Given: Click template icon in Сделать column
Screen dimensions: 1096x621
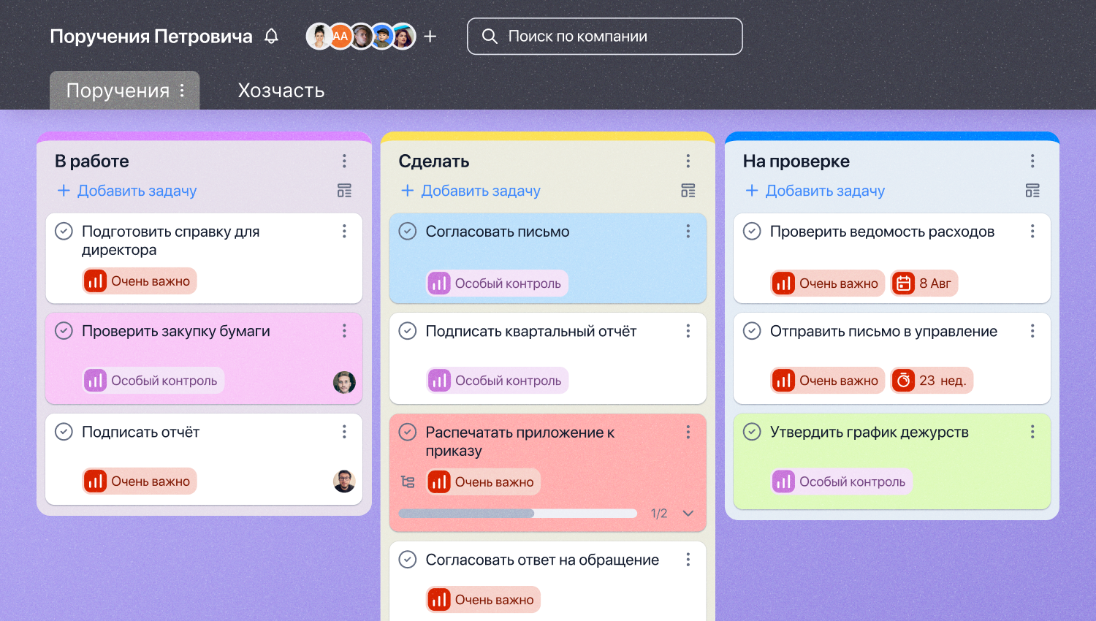Looking at the screenshot, I should coord(688,191).
